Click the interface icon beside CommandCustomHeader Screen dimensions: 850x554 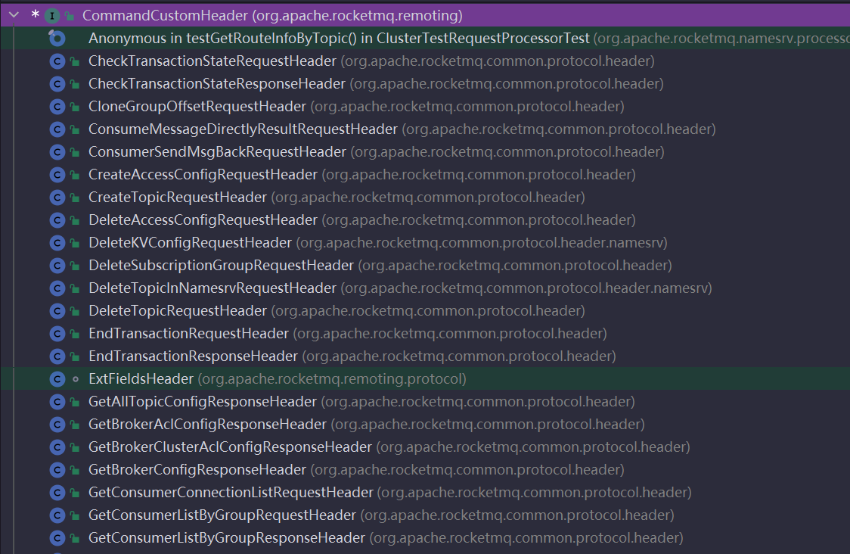click(x=52, y=16)
